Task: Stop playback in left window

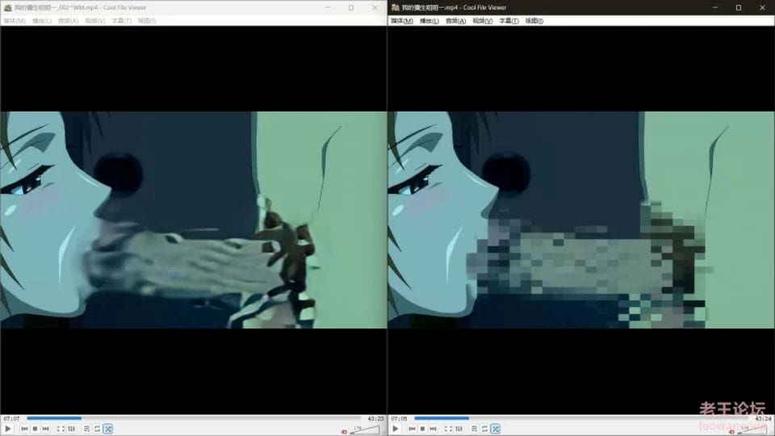Action: point(35,429)
